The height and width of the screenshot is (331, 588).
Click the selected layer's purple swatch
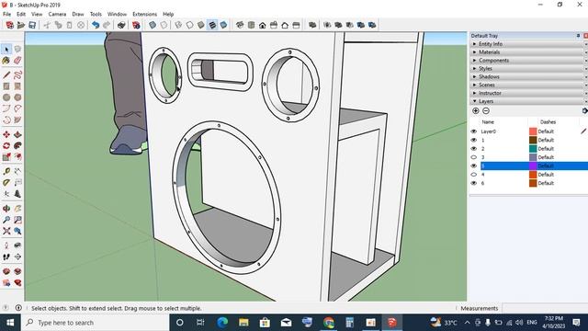coord(533,165)
